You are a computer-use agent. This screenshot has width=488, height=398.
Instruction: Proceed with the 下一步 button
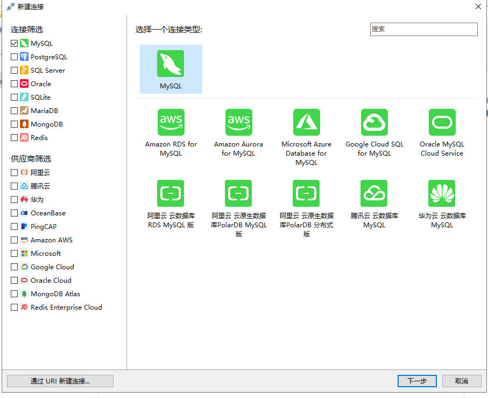(417, 381)
